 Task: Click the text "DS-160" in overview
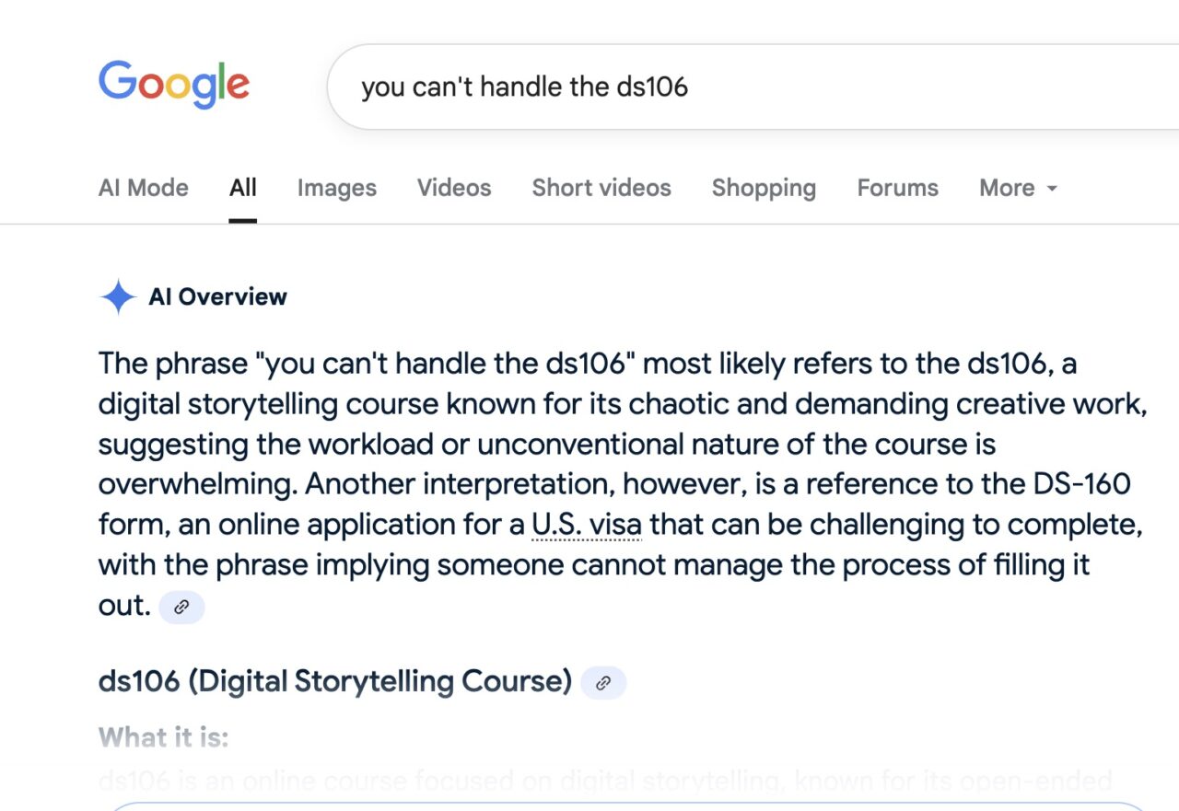coord(1080,484)
